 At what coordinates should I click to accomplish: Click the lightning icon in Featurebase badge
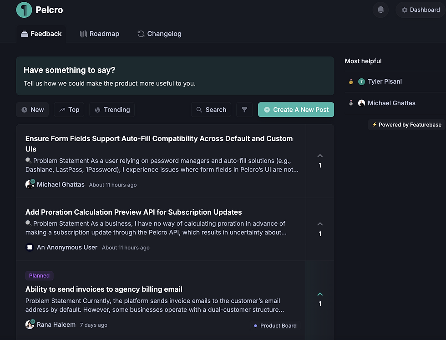pos(375,124)
